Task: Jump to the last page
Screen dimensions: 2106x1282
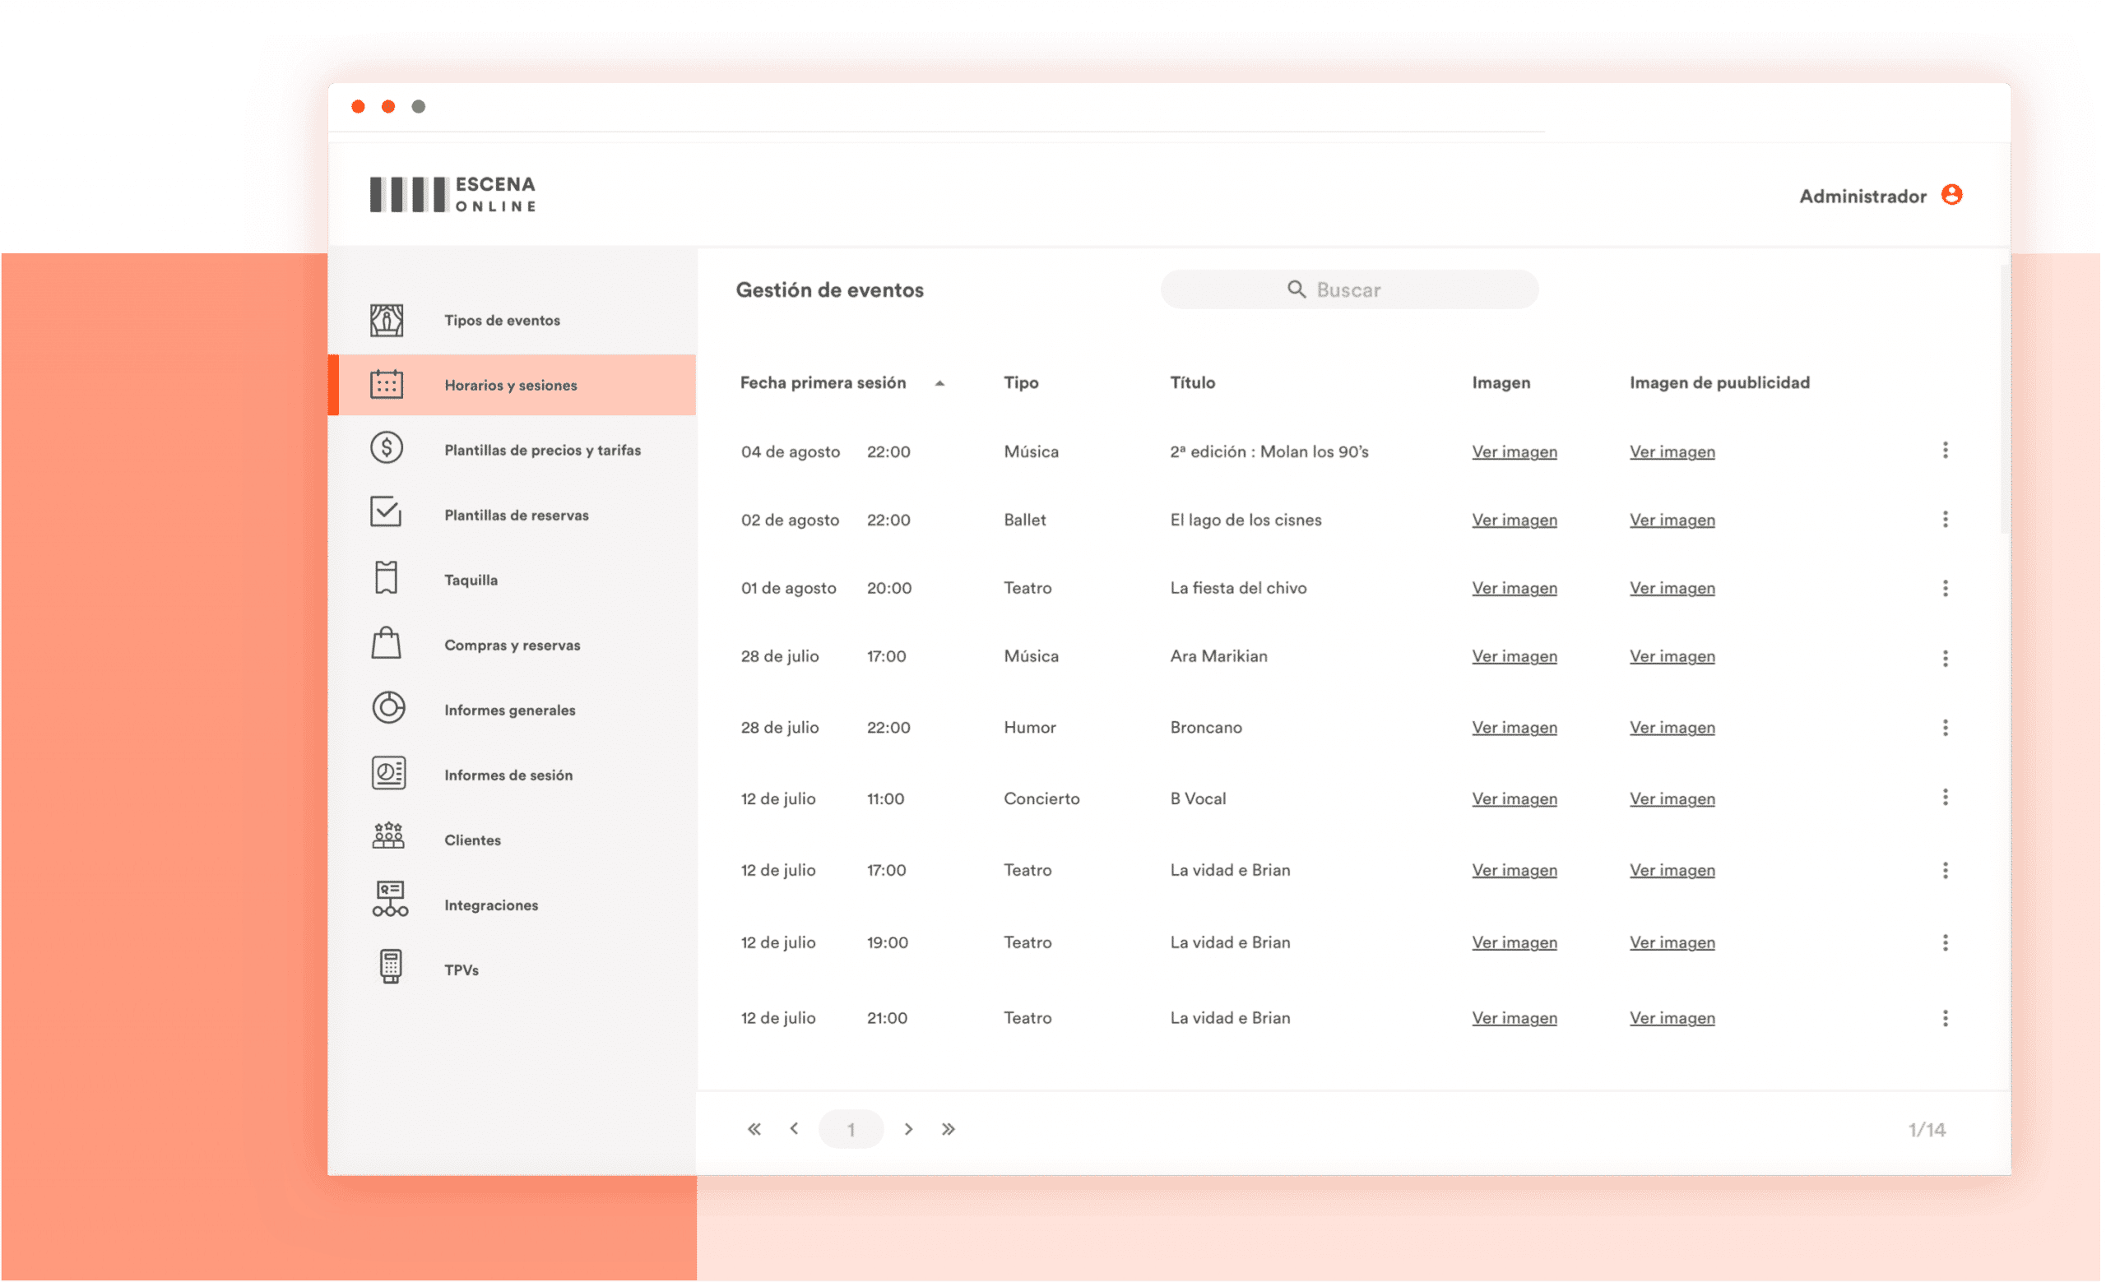Action: click(x=949, y=1130)
